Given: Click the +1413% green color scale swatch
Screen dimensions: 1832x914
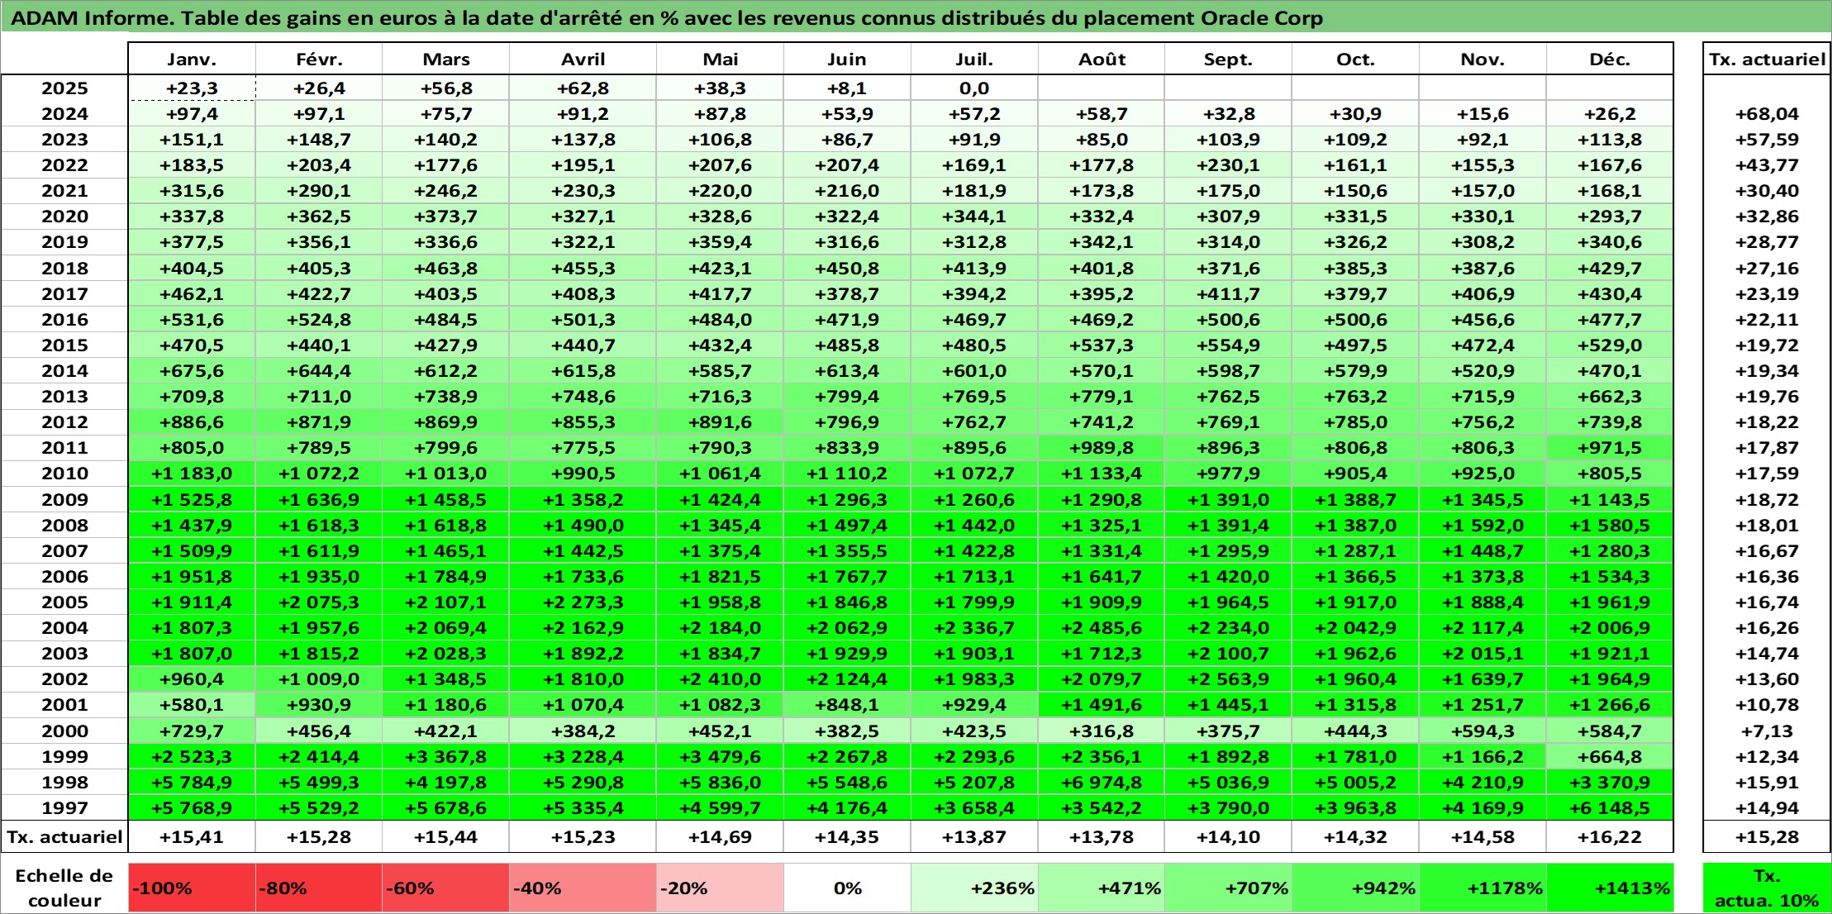Looking at the screenshot, I should (x=1610, y=888).
